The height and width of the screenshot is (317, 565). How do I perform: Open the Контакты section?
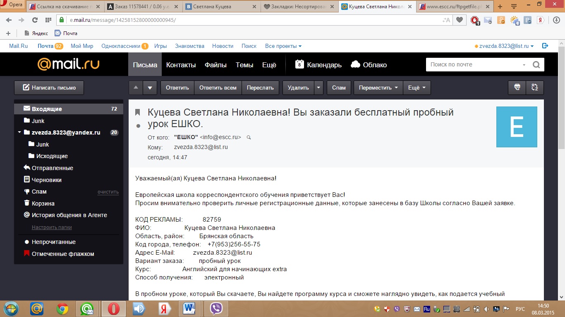(x=181, y=65)
